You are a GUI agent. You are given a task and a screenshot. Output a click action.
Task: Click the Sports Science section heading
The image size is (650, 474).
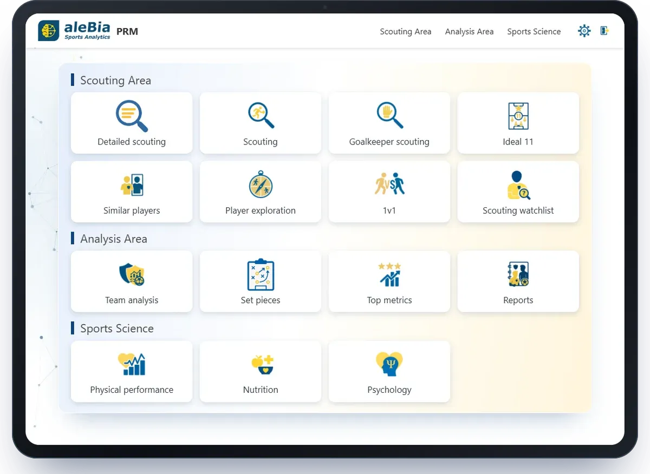117,328
